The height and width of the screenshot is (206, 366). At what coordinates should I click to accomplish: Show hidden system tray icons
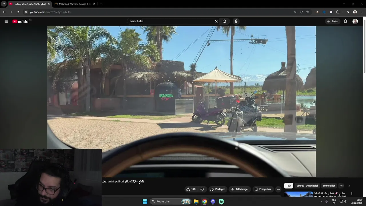321,201
